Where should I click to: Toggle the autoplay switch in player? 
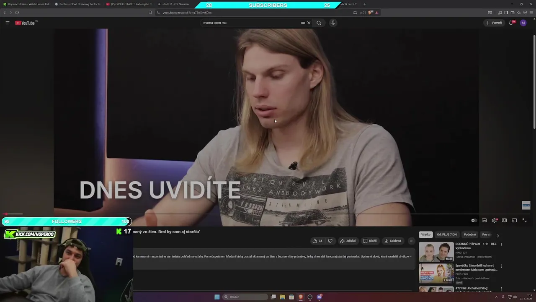click(474, 221)
